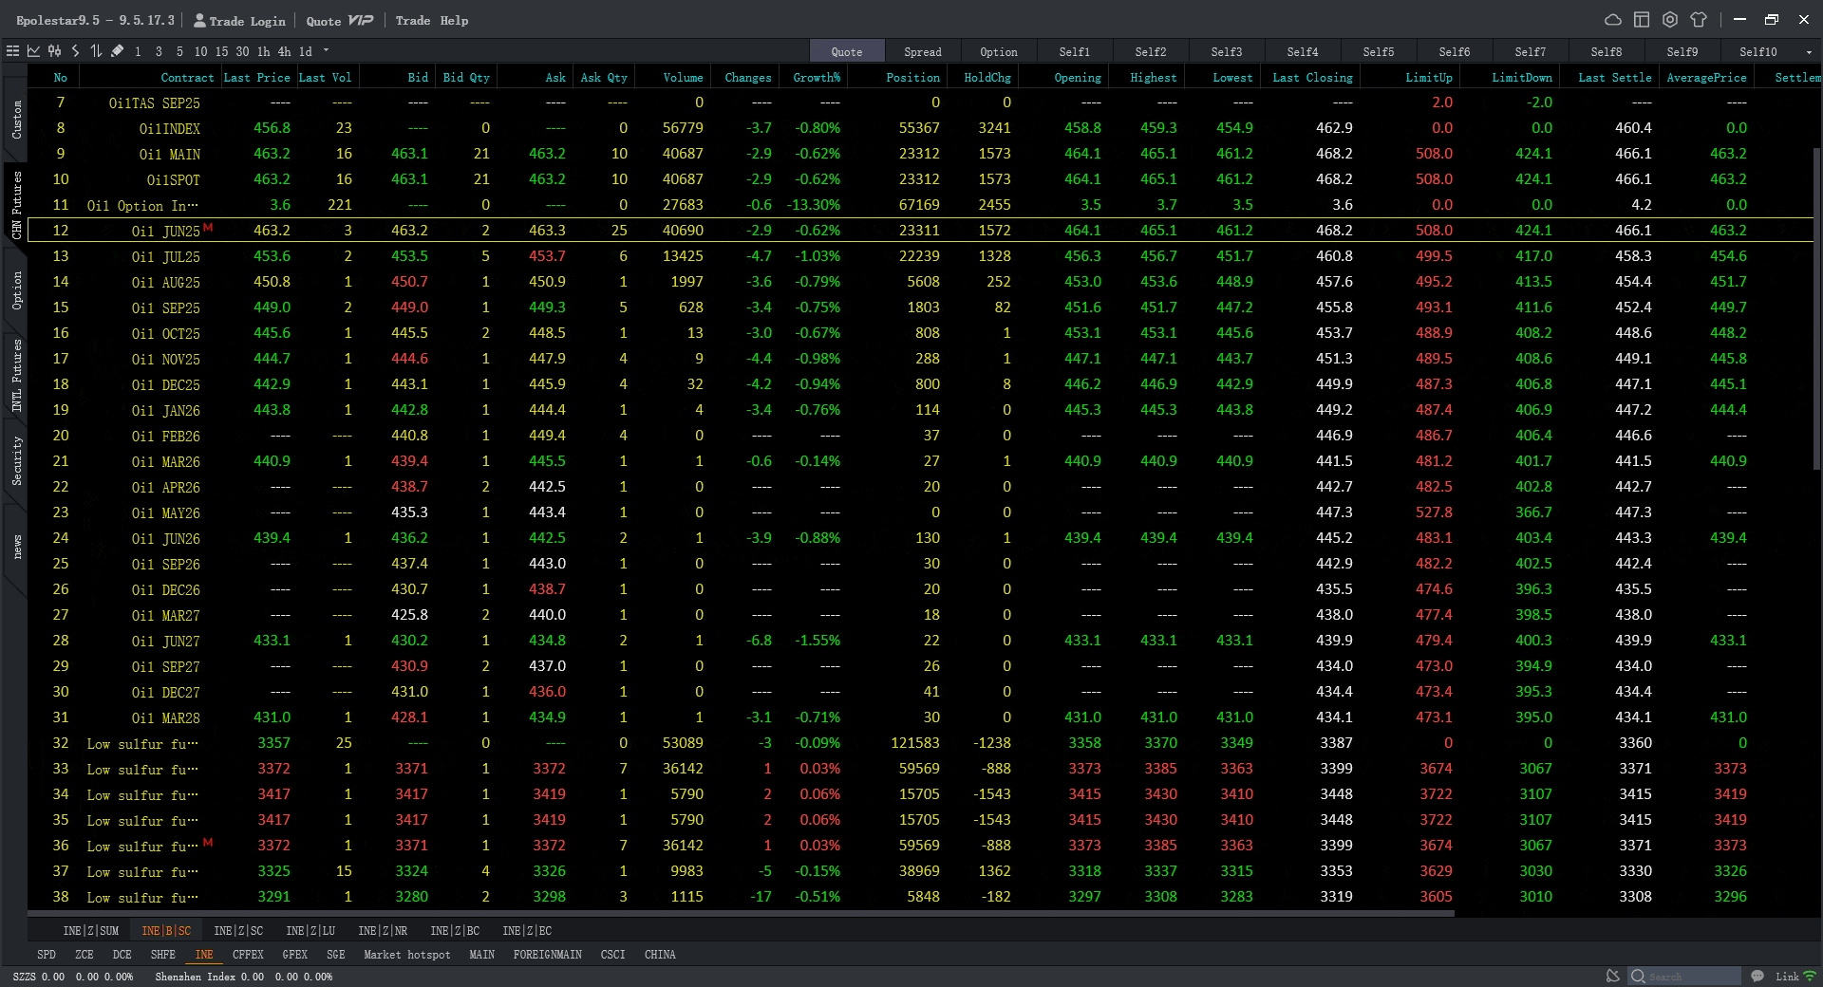Open the candlestick chart view icon
Viewport: 1823px width, 987px height.
click(x=54, y=51)
